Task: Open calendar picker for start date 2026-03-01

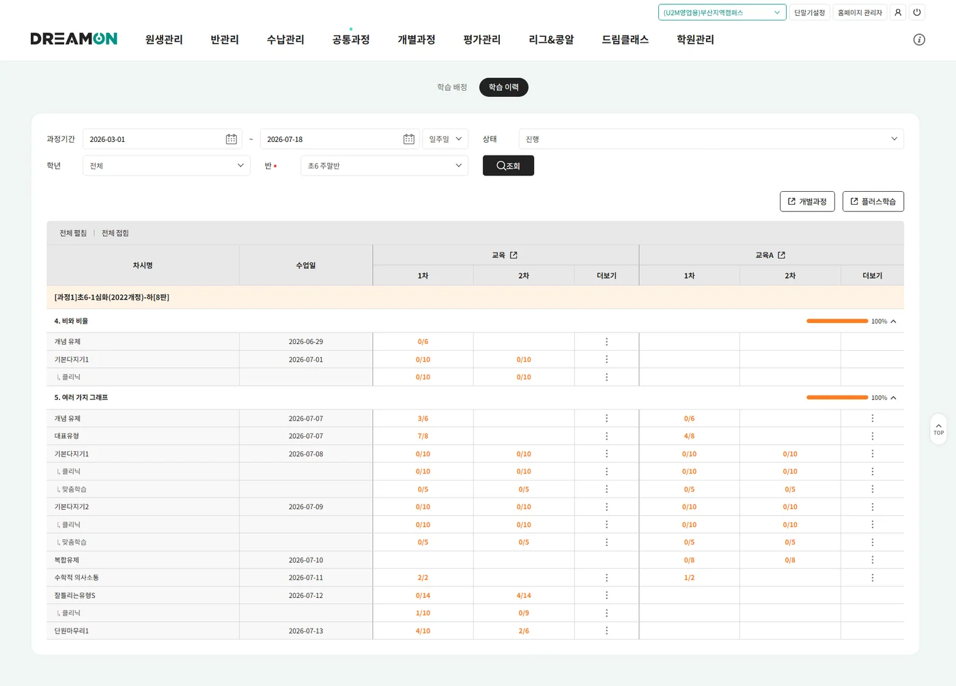Action: coord(231,139)
